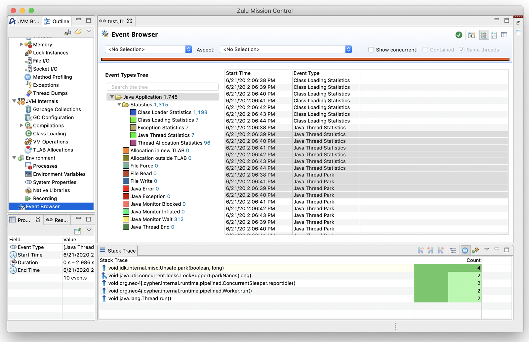Click the first frame-group icon in Stack Trace toolbar
529x342 pixels.
click(421, 250)
